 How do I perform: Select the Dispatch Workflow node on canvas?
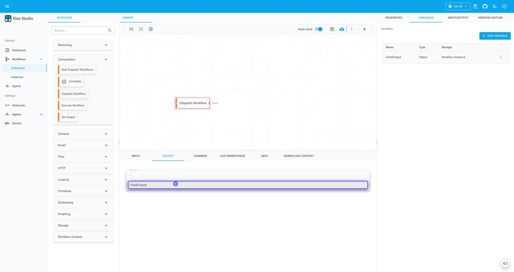coord(193,103)
